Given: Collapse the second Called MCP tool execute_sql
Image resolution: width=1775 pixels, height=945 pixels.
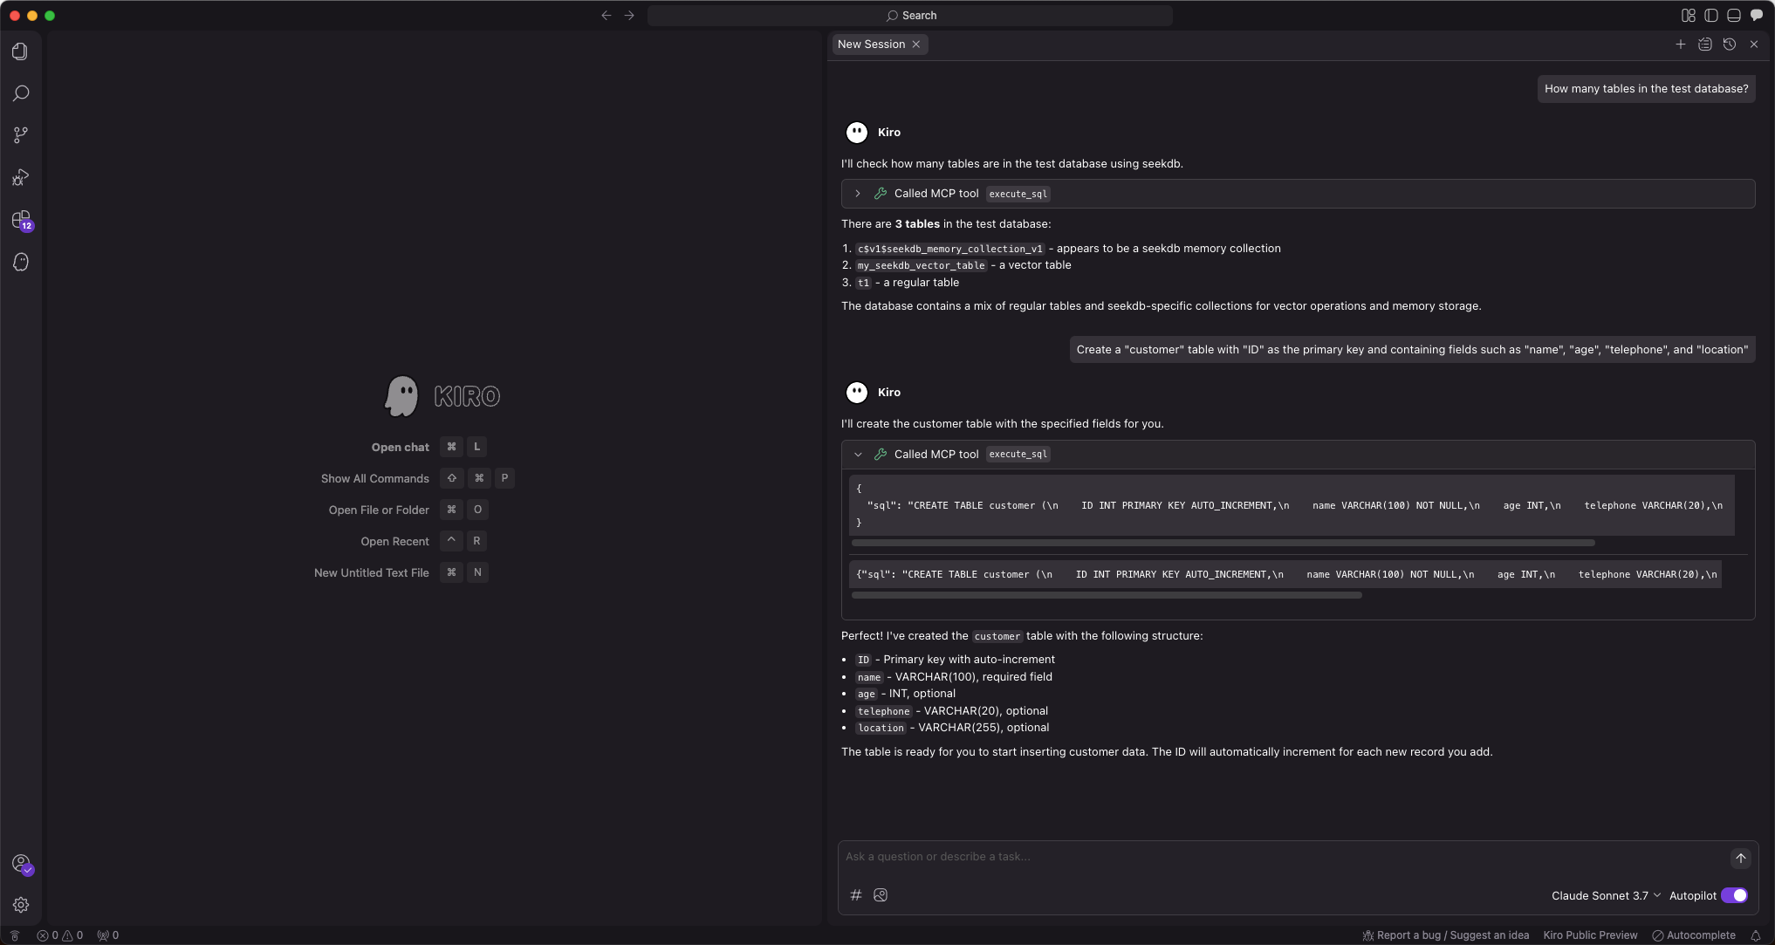Looking at the screenshot, I should [858, 455].
